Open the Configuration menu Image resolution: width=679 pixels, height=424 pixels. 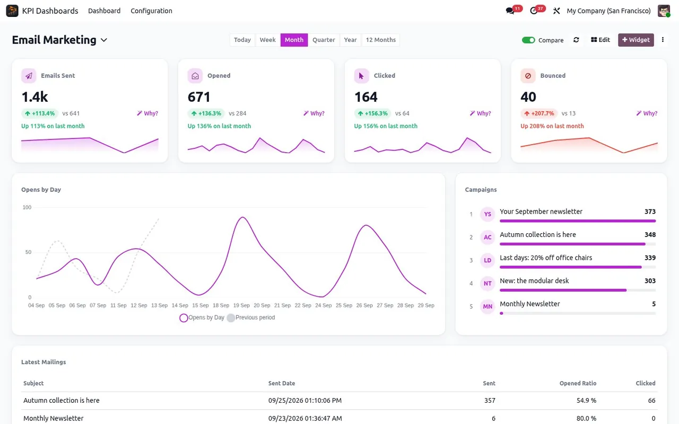point(151,11)
